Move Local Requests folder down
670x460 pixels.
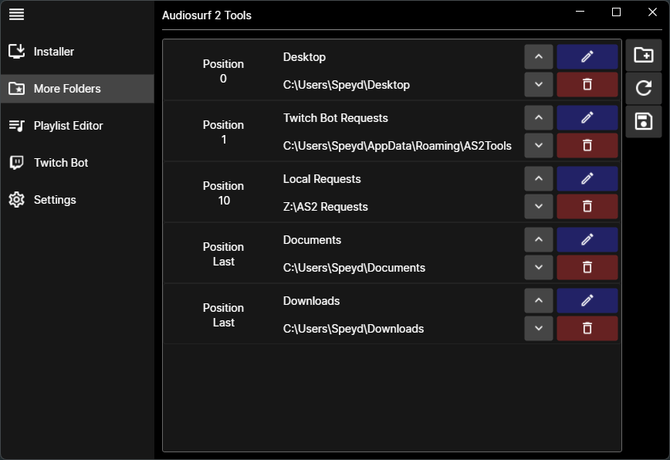coord(539,207)
